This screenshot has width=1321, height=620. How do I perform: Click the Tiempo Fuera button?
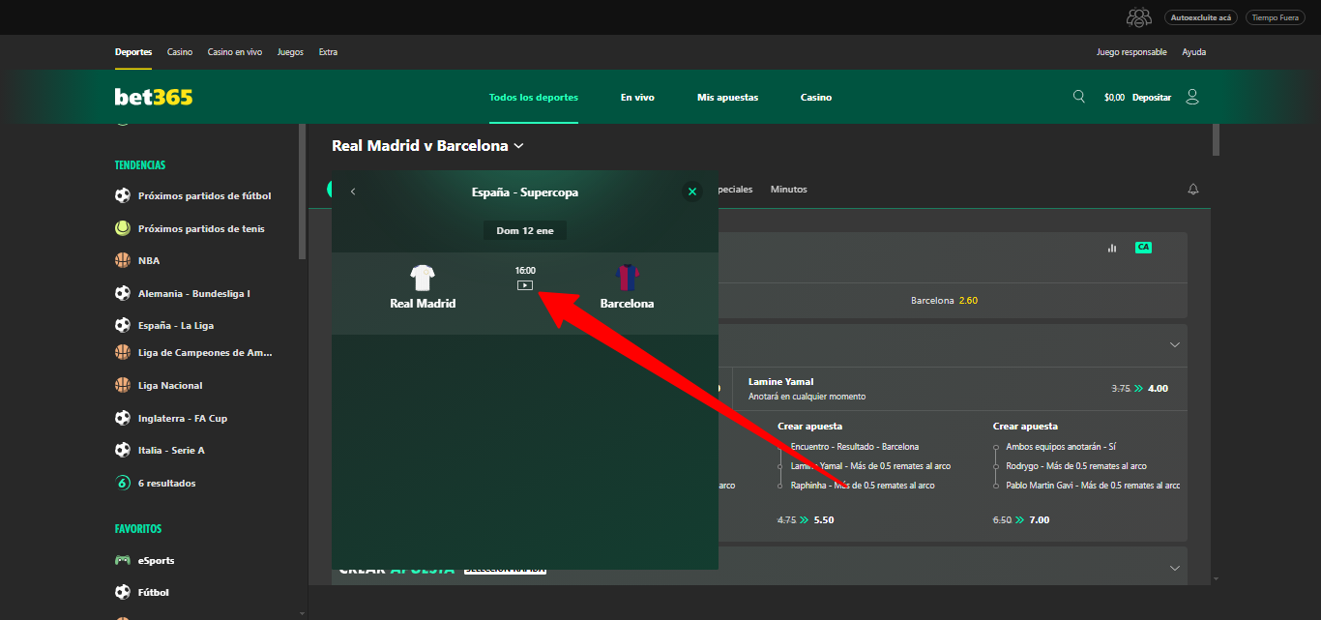[1276, 17]
